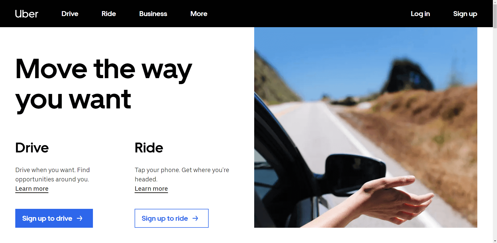Follow Learn more under Ride section
This screenshot has height=243, width=497.
point(151,189)
